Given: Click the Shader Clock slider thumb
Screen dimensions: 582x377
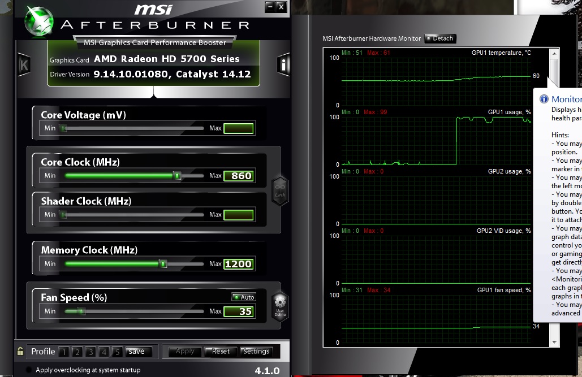Looking at the screenshot, I should click(64, 214).
